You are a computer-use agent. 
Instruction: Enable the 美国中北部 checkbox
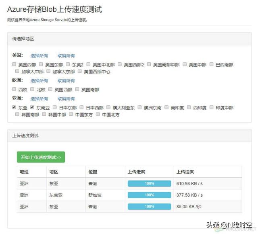(x=89, y=64)
